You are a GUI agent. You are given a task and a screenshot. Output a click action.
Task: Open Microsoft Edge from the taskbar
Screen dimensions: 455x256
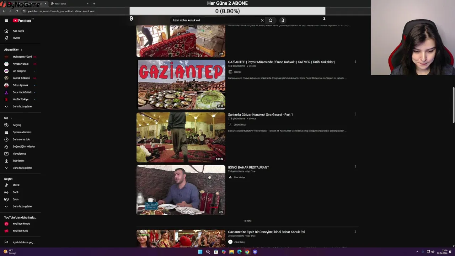pyautogui.click(x=239, y=252)
